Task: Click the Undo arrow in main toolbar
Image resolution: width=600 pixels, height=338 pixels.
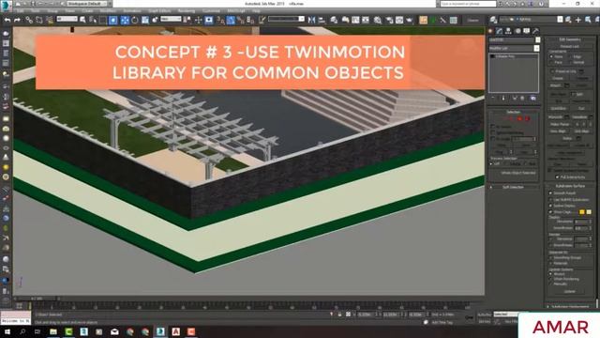Action: 7,20
